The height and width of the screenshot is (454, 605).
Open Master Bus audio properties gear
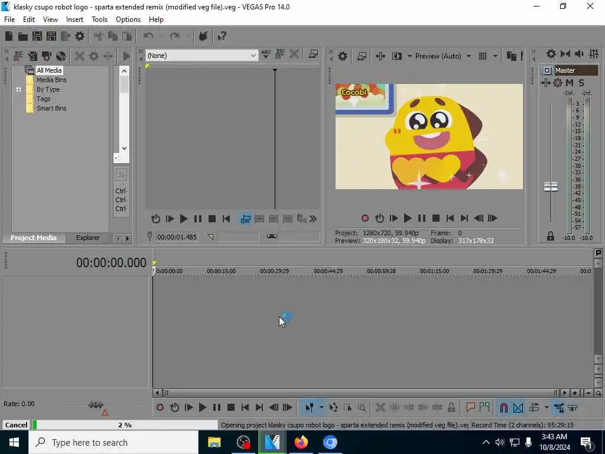point(551,54)
